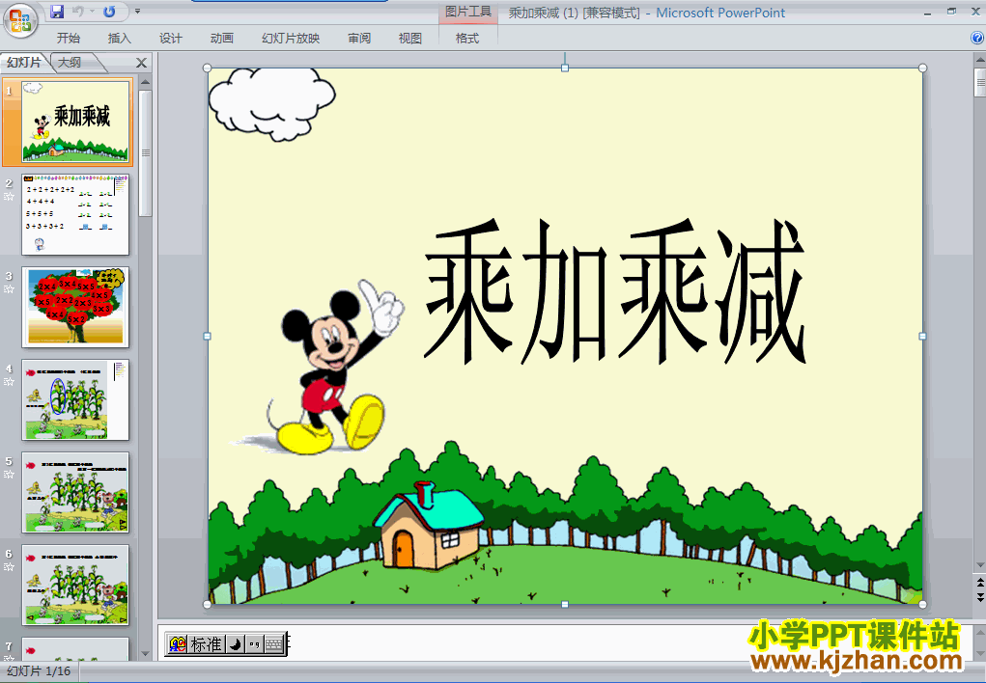Viewport: 986px width, 683px height.
Task: Switch to the 动画 ribbon tab
Action: pyautogui.click(x=221, y=39)
